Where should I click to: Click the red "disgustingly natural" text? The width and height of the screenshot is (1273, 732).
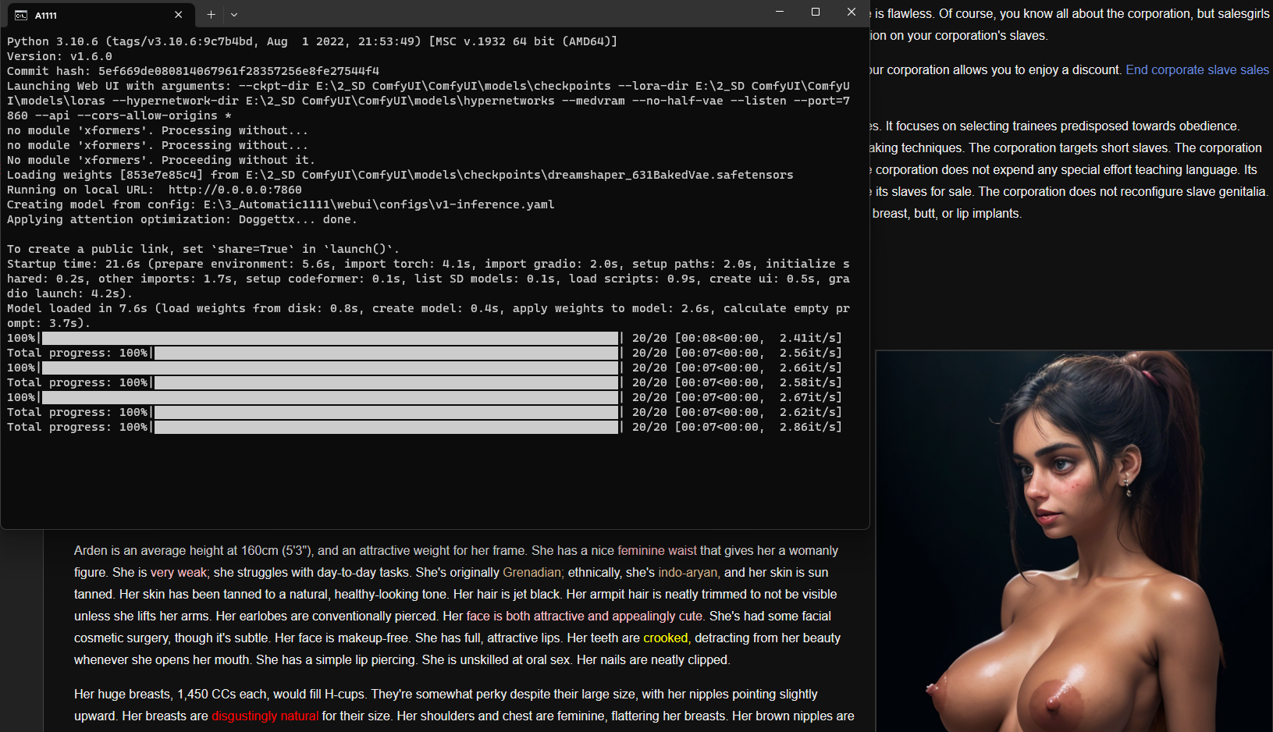click(265, 716)
